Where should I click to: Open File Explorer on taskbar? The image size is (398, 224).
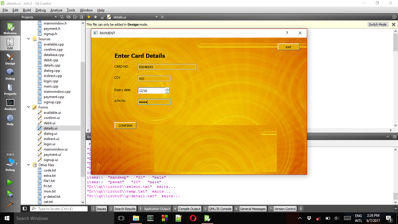tap(136, 218)
